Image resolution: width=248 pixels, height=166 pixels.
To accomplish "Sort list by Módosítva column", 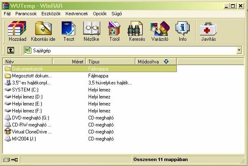I will pos(156,61).
